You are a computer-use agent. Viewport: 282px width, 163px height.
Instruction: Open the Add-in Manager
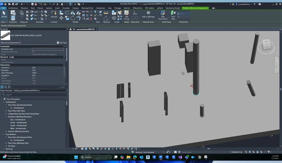[x=148, y=14]
